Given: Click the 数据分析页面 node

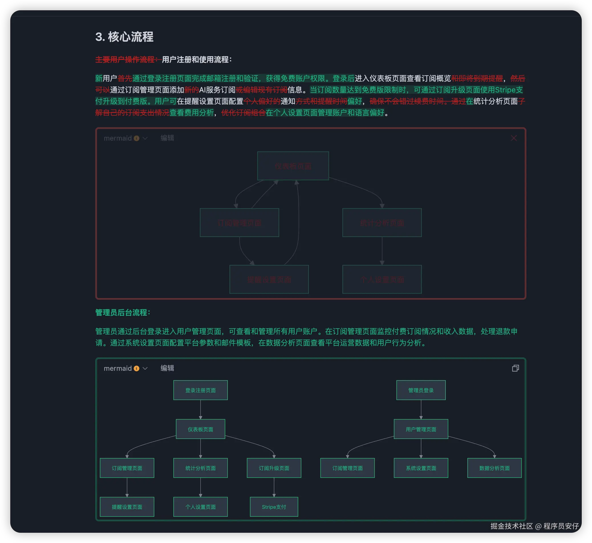Looking at the screenshot, I should (x=494, y=468).
